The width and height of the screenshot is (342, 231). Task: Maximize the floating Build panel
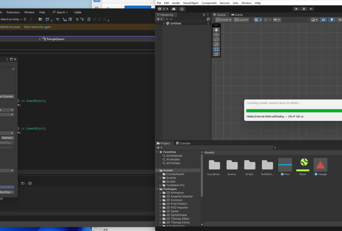[x=11, y=59]
